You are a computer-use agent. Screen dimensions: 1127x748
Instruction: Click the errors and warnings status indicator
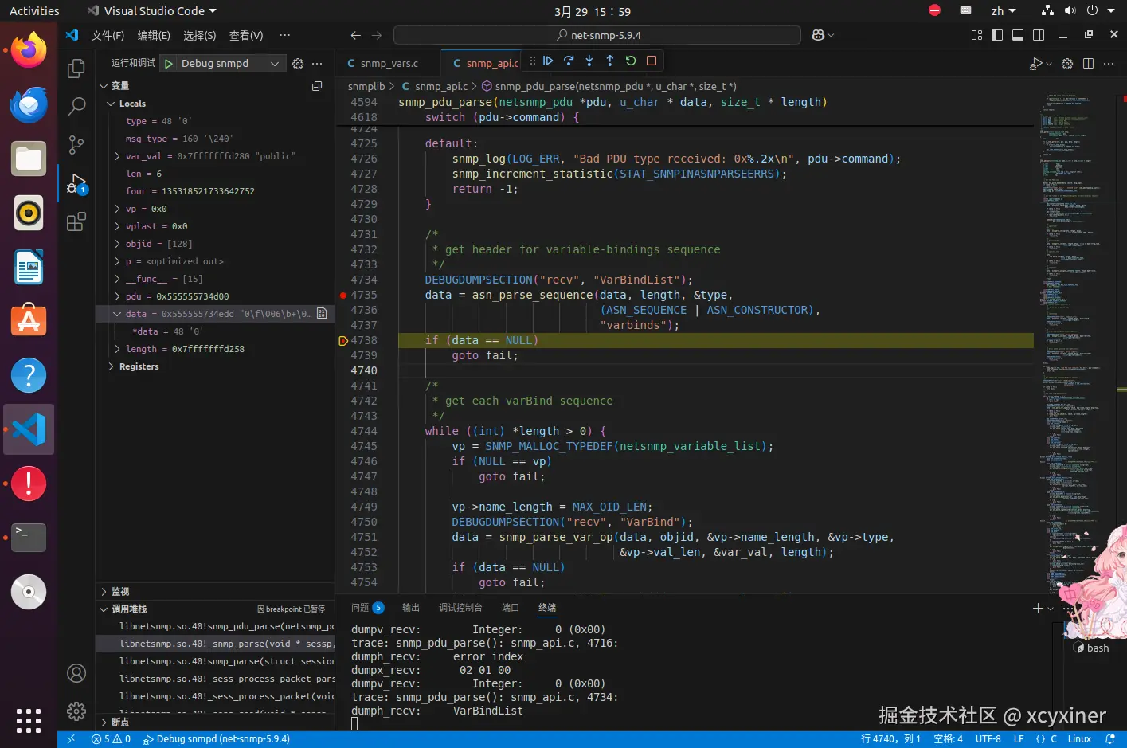point(111,739)
